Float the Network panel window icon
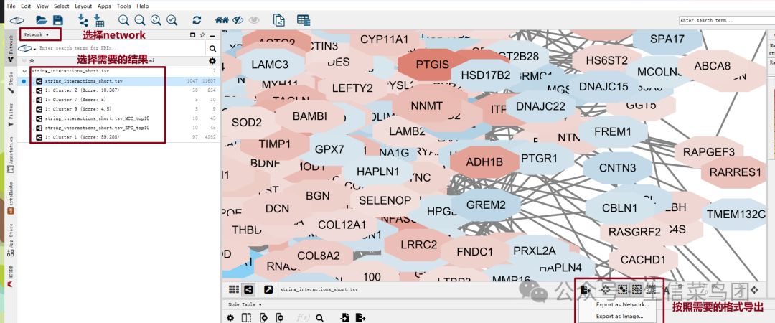Viewport: 775px width, 323px height. tap(193, 35)
